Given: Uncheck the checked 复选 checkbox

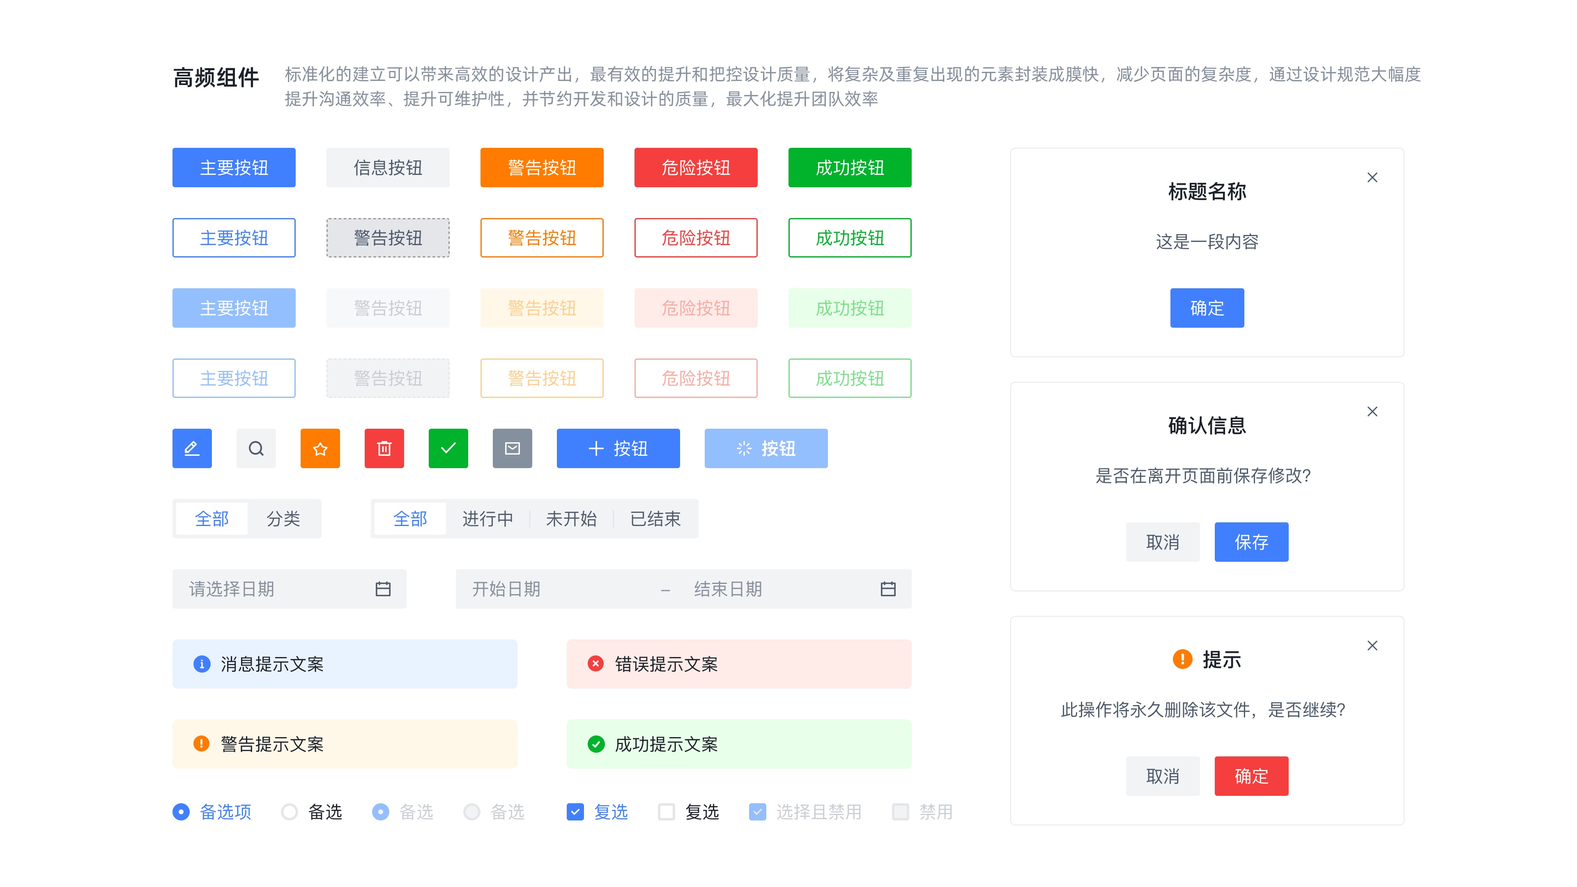Looking at the screenshot, I should pos(575,812).
